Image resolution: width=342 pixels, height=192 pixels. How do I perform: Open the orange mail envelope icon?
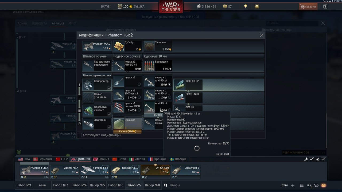(x=324, y=185)
